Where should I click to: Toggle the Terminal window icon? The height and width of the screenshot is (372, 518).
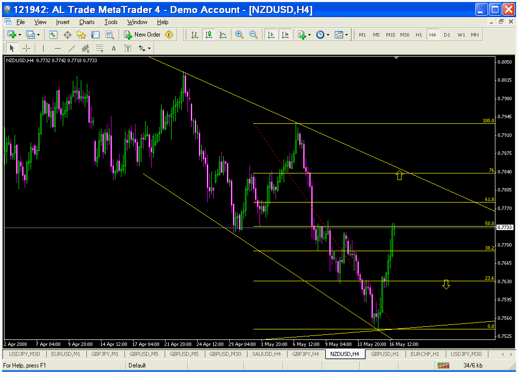95,35
